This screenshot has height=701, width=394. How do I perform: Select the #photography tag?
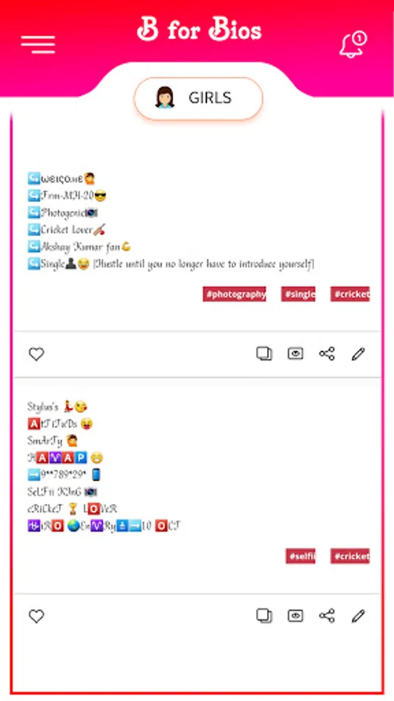pos(234,294)
